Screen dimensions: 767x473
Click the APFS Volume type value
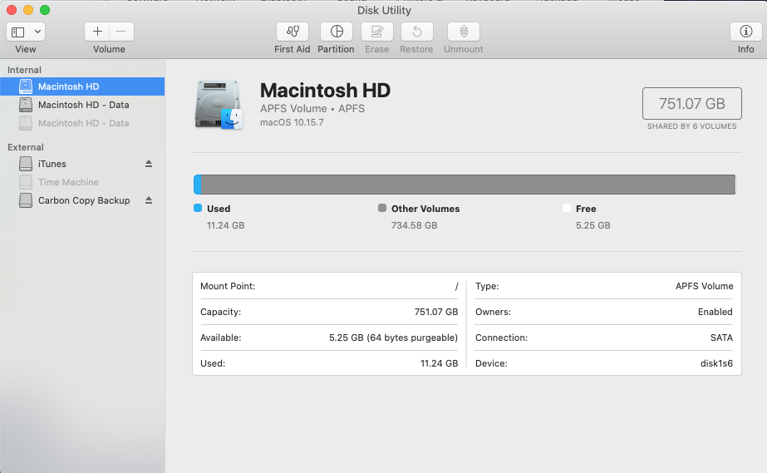(x=705, y=286)
